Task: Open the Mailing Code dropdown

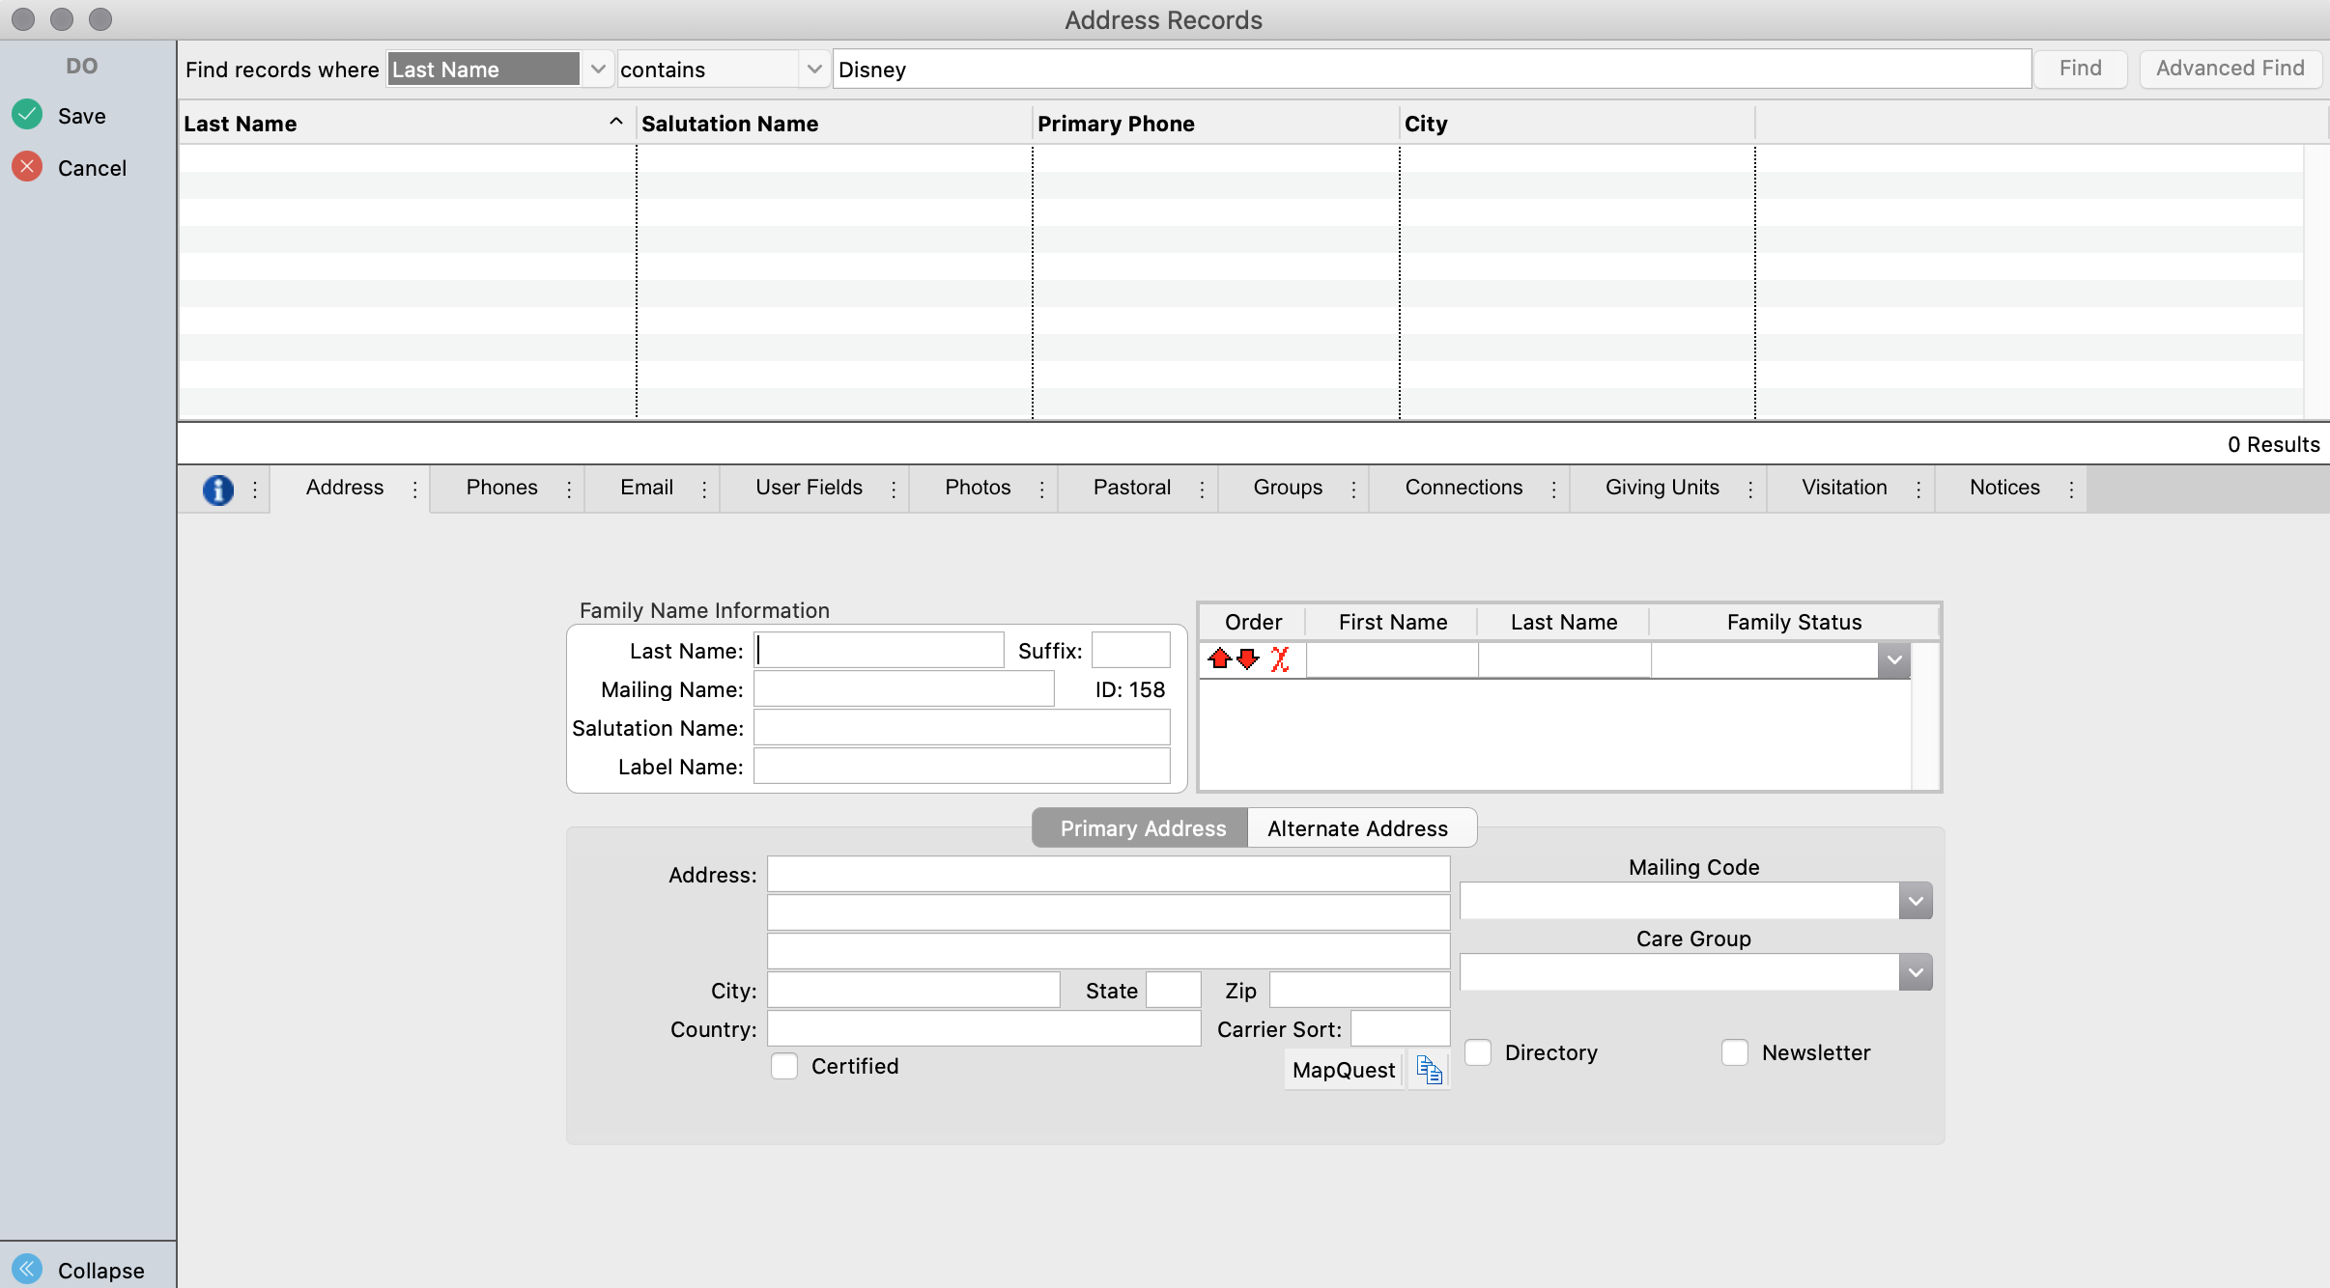Action: click(1915, 901)
